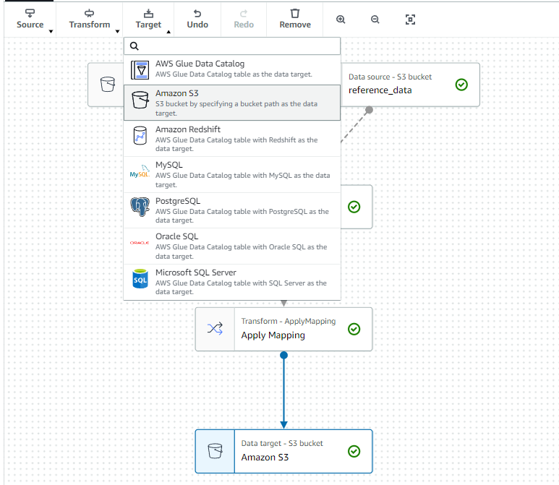This screenshot has width=559, height=485.
Task: Choose Microsoft SQL Server as target
Action: [232, 282]
